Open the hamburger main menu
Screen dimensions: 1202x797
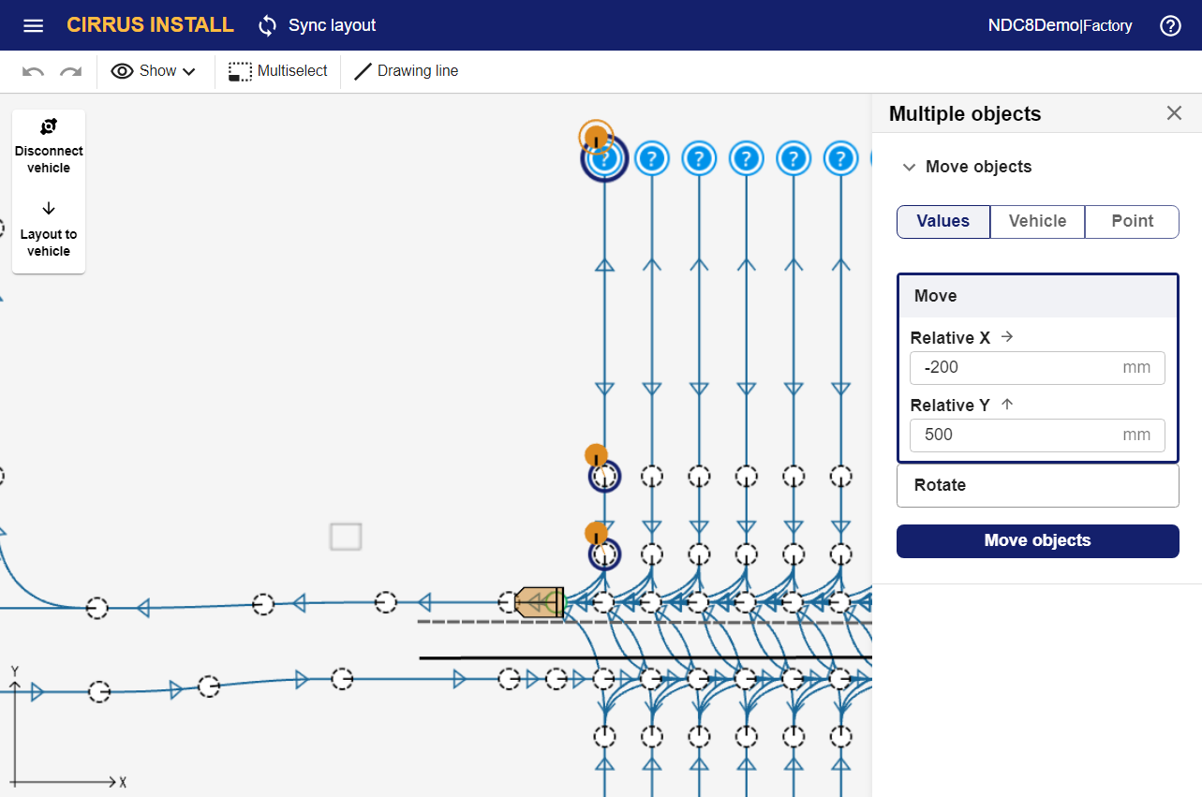click(x=33, y=25)
